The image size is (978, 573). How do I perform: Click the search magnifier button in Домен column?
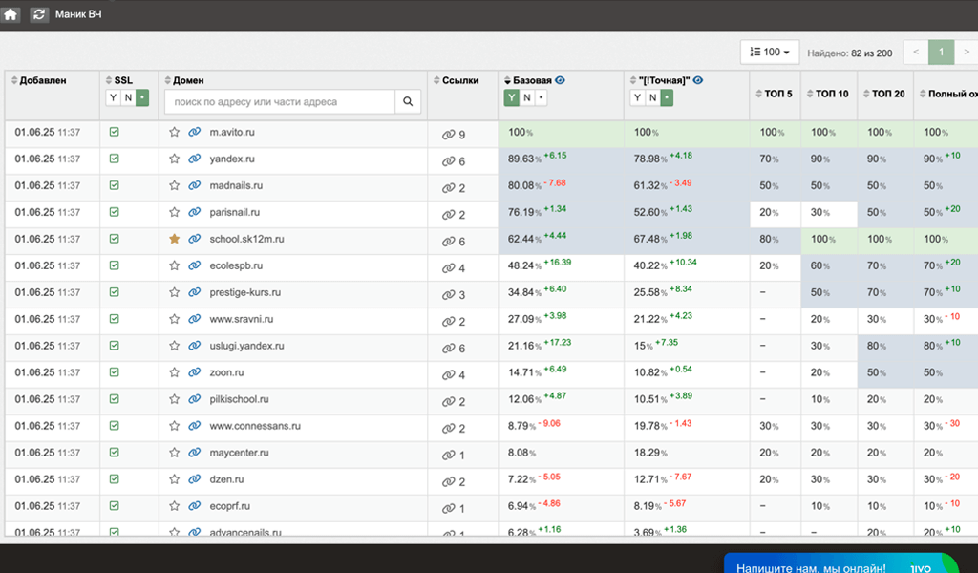(x=408, y=101)
